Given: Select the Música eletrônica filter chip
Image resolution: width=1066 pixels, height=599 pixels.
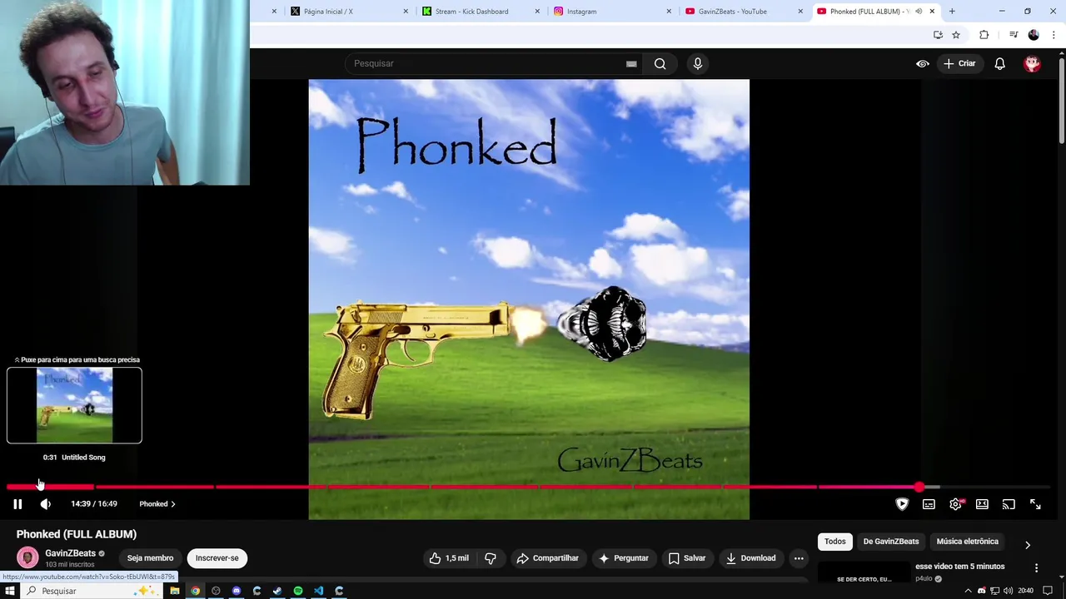Looking at the screenshot, I should 967,542.
